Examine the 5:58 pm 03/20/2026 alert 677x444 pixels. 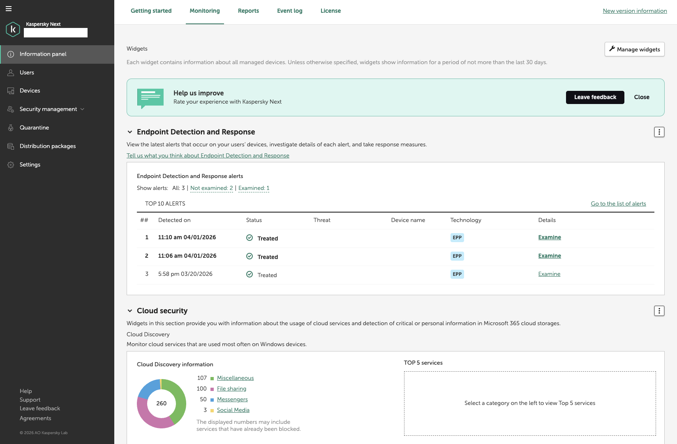pos(549,274)
